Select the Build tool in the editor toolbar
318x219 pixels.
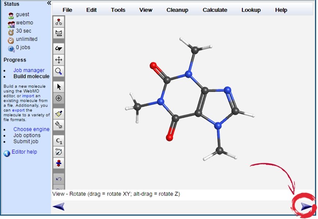coord(58,22)
